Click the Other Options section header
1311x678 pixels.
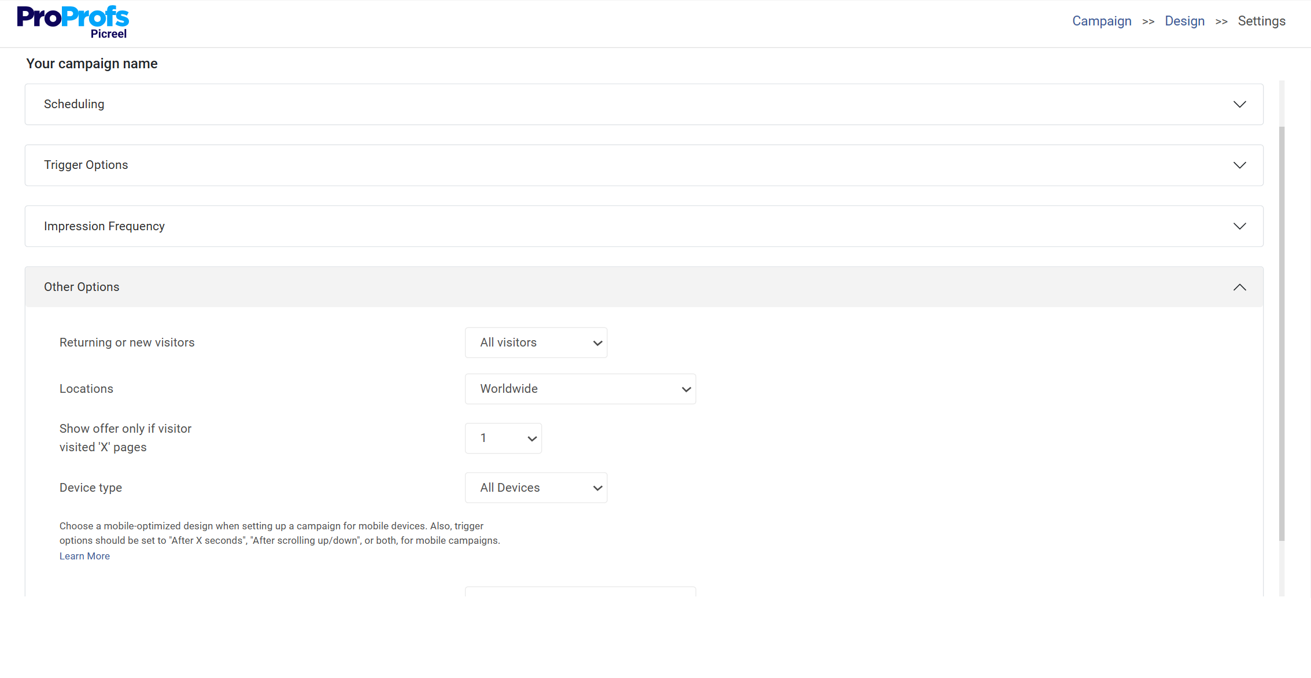click(x=82, y=287)
